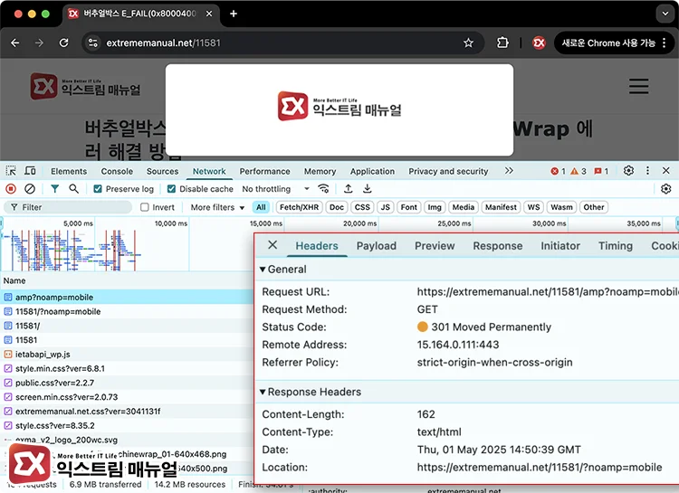Select the screen.min.css?ver=2.0.73 request

coord(127,397)
